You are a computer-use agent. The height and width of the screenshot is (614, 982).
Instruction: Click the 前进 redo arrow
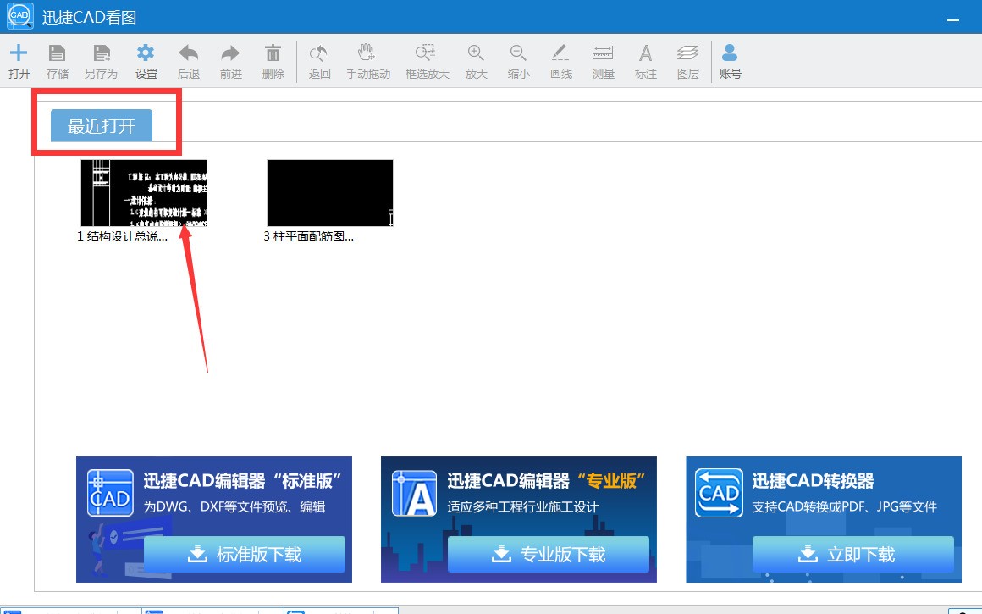[231, 53]
